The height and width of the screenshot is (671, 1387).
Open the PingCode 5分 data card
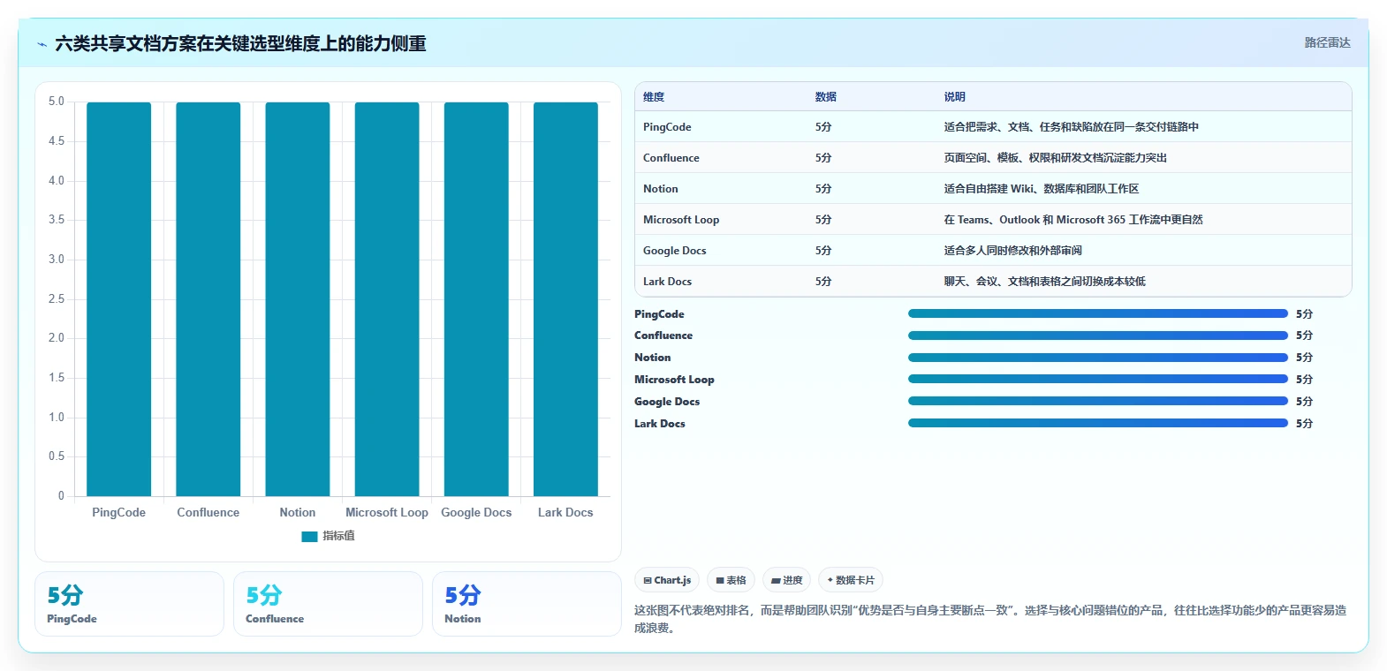click(129, 604)
